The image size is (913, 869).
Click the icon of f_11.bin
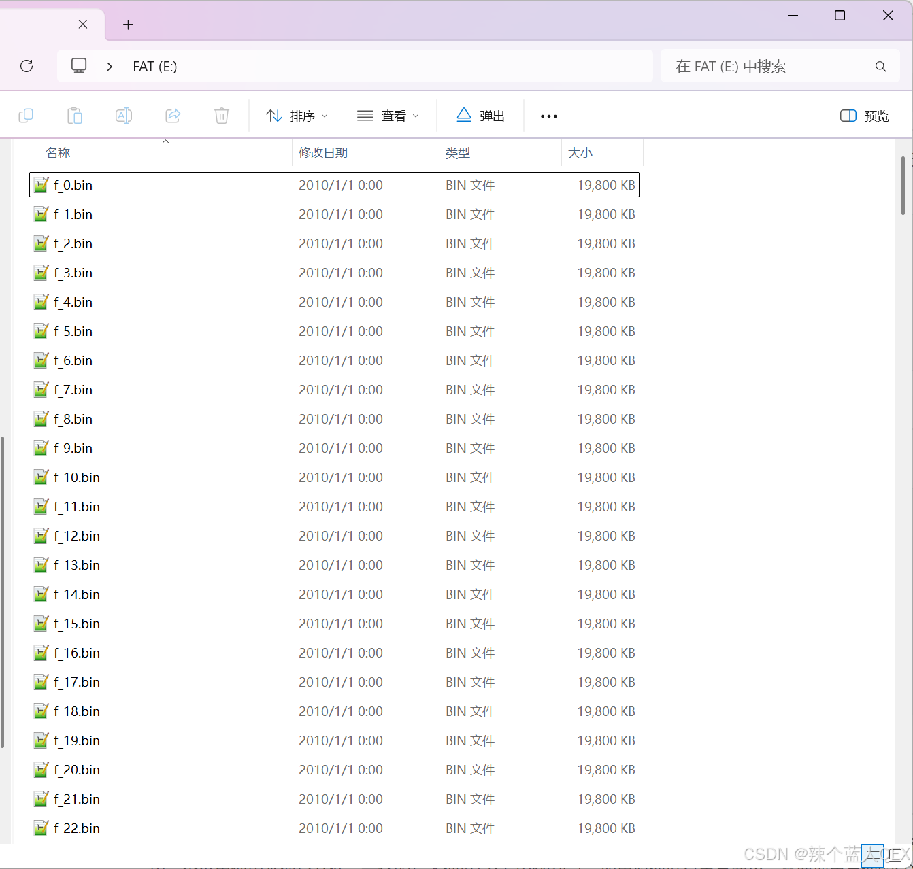41,507
